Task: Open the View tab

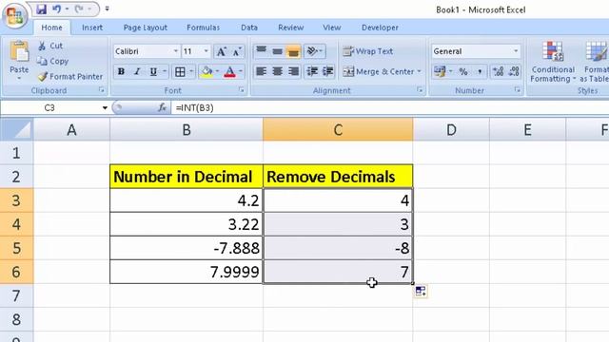Action: [x=332, y=28]
